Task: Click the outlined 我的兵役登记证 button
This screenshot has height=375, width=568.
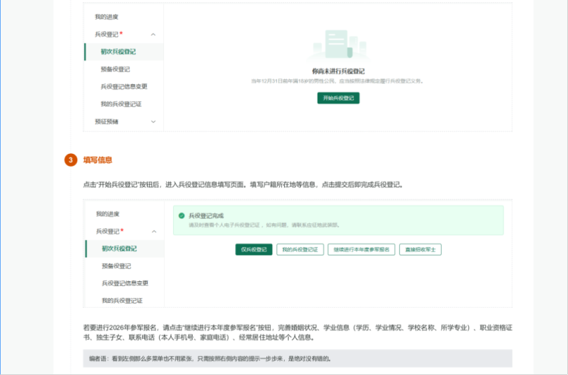Action: pos(300,249)
